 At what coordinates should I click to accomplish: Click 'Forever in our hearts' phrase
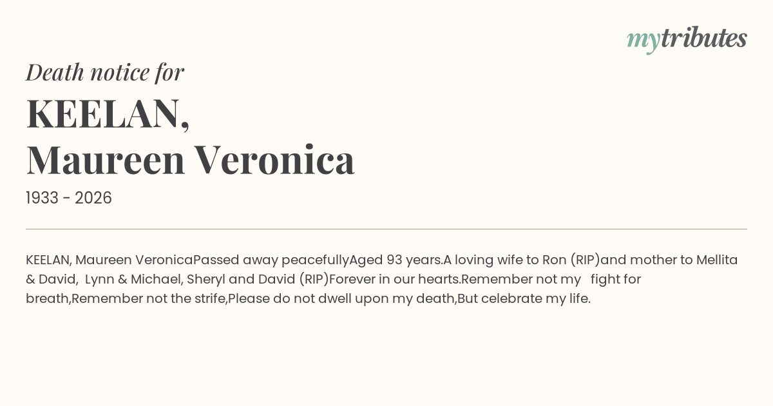click(394, 280)
